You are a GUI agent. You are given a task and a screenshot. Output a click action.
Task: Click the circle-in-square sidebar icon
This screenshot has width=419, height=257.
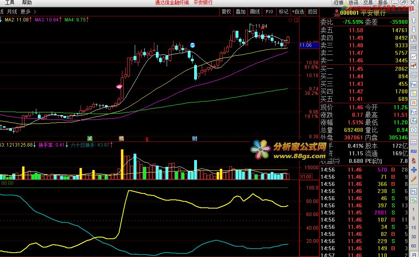pos(414,130)
